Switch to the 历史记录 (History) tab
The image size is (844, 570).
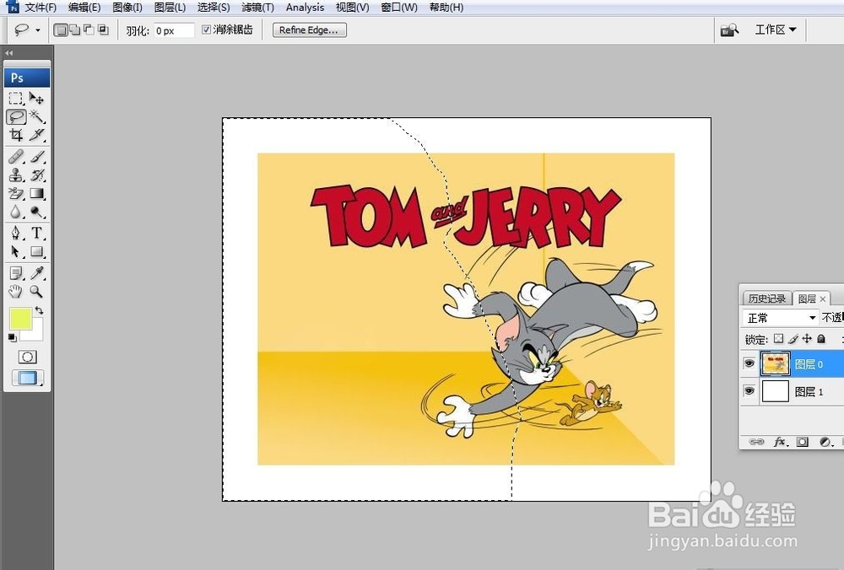[766, 298]
